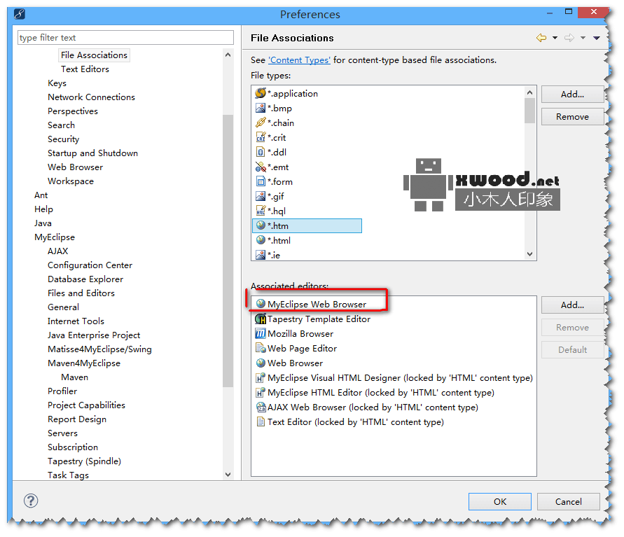The width and height of the screenshot is (624, 537).
Task: Select the MyEclipse Visual HTML Designer icon
Action: (x=261, y=378)
